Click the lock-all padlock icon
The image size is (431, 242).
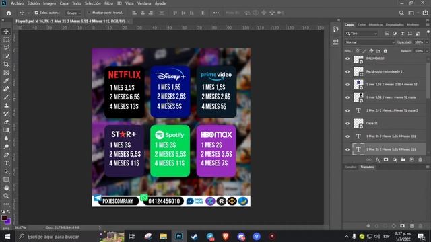click(x=385, y=51)
